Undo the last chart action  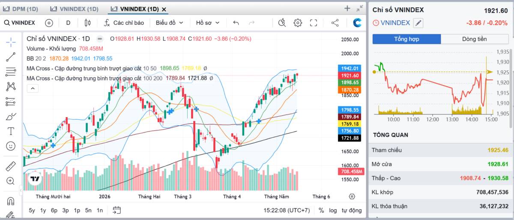(x=236, y=23)
